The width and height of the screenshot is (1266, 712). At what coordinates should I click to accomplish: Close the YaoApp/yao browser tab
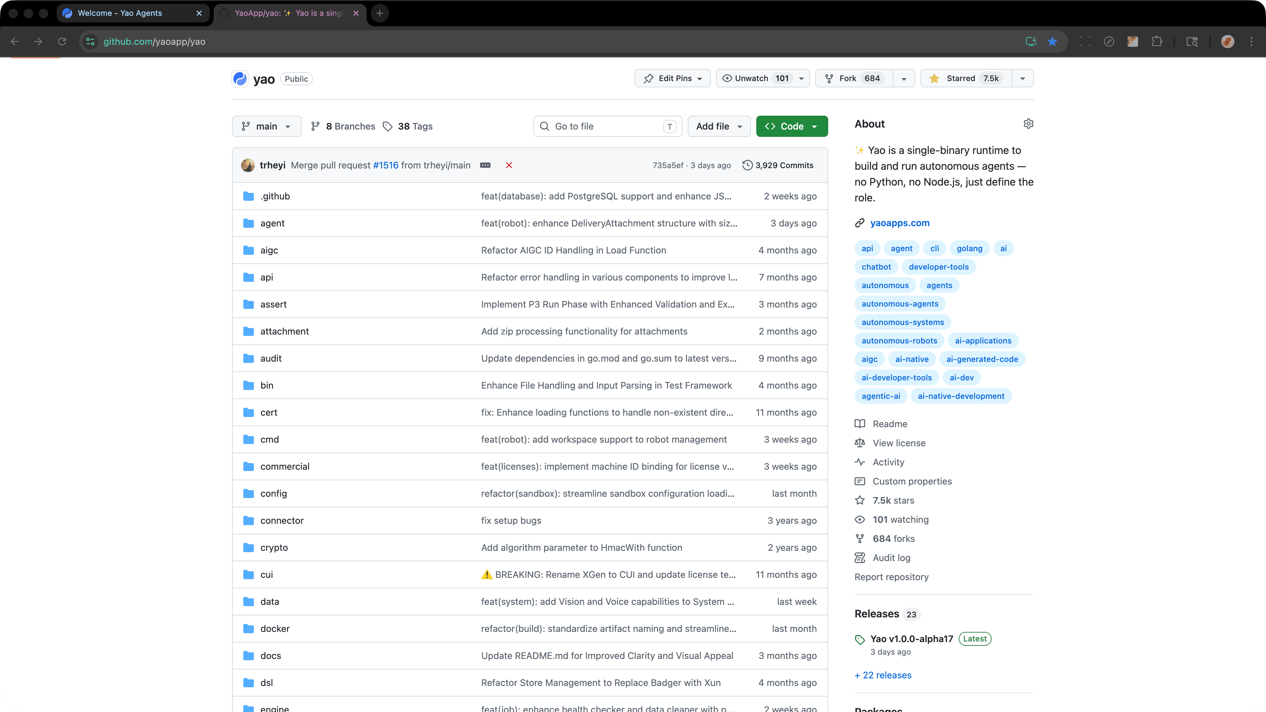tap(356, 13)
